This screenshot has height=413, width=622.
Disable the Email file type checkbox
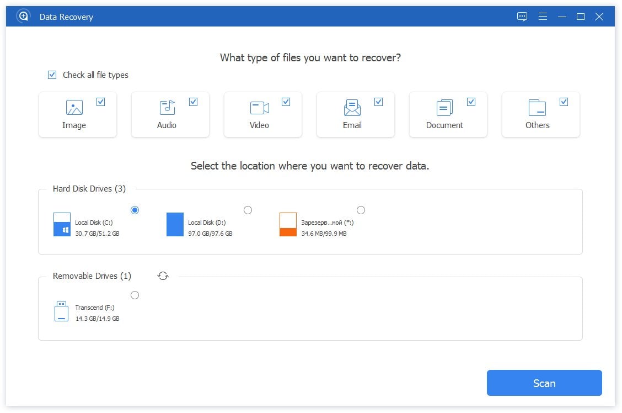click(x=378, y=101)
